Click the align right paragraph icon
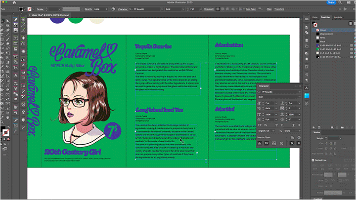Screen dimensions: 356x200 coord(227,9)
